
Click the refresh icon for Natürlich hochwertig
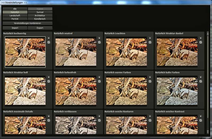(49, 42)
